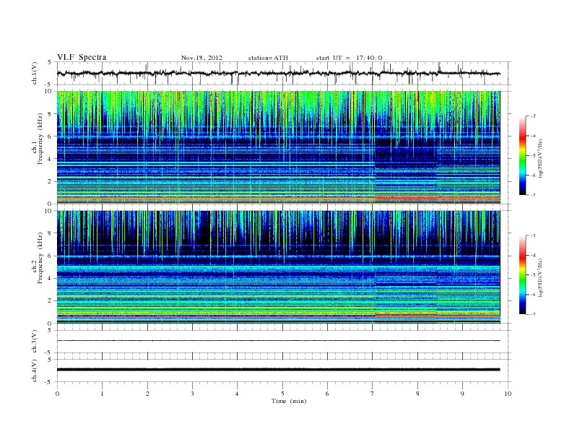Click the "4" tick on the time axis

coord(237,394)
